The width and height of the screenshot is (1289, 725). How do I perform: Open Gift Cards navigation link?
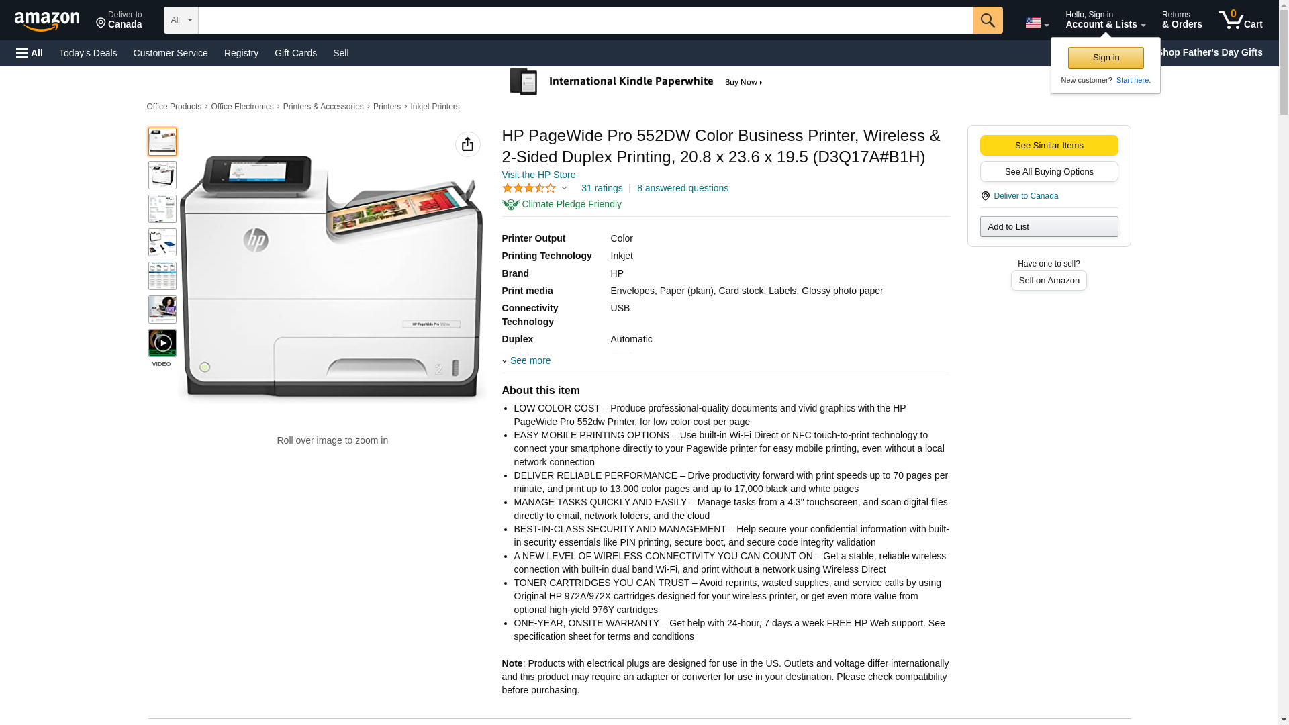(295, 53)
